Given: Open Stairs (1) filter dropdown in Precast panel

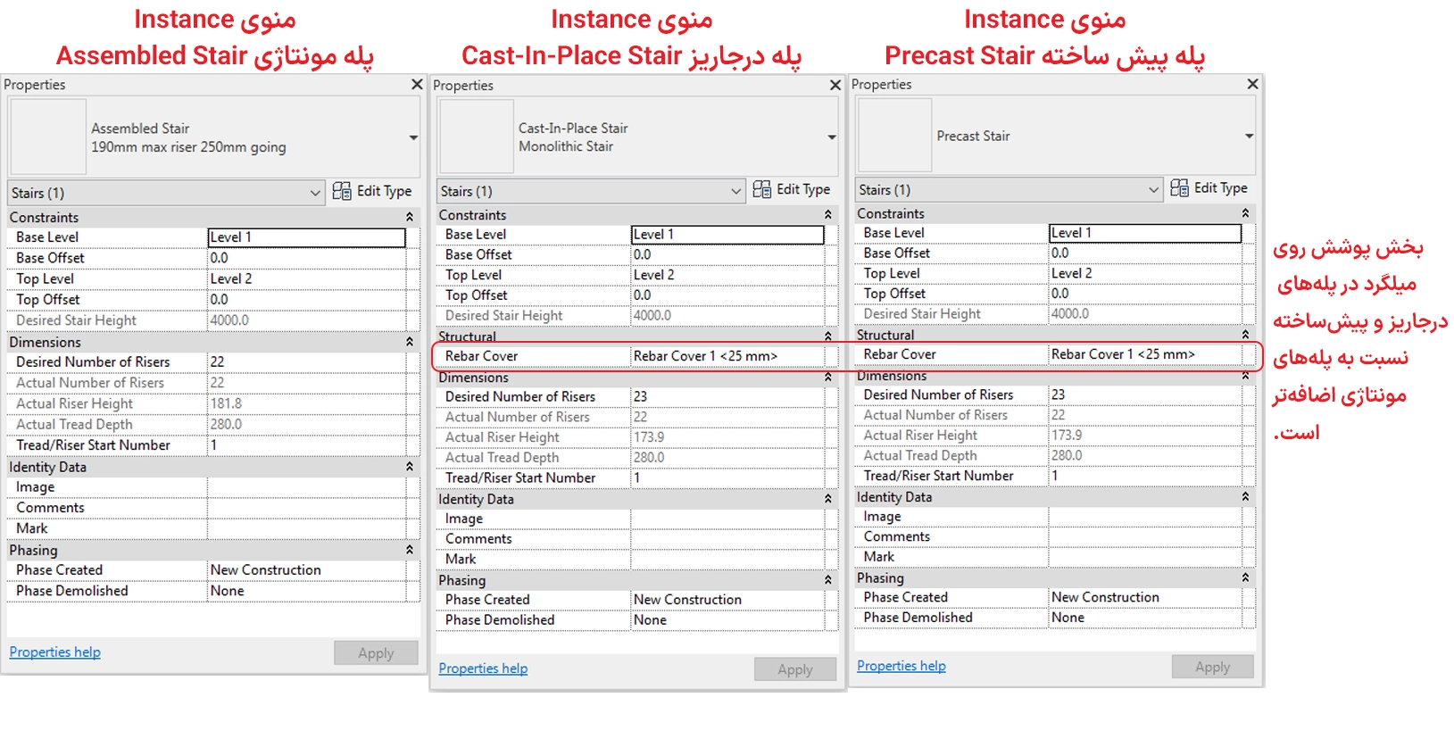Looking at the screenshot, I should click(x=1153, y=190).
